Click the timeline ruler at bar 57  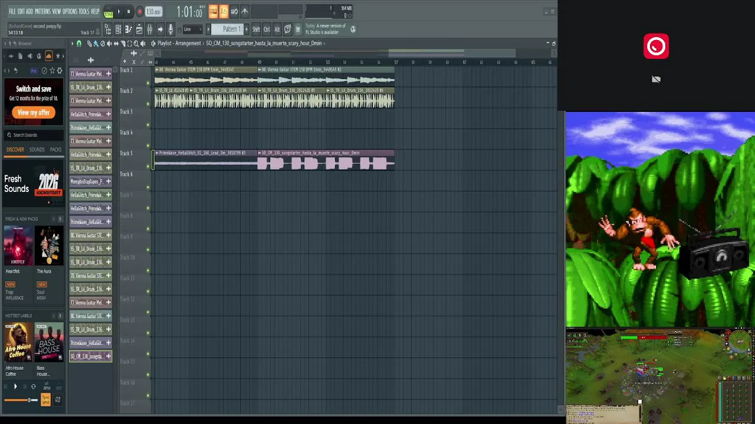(396, 62)
